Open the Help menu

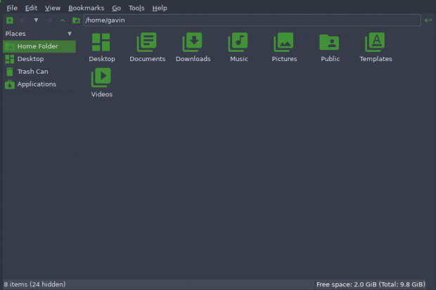click(x=160, y=8)
